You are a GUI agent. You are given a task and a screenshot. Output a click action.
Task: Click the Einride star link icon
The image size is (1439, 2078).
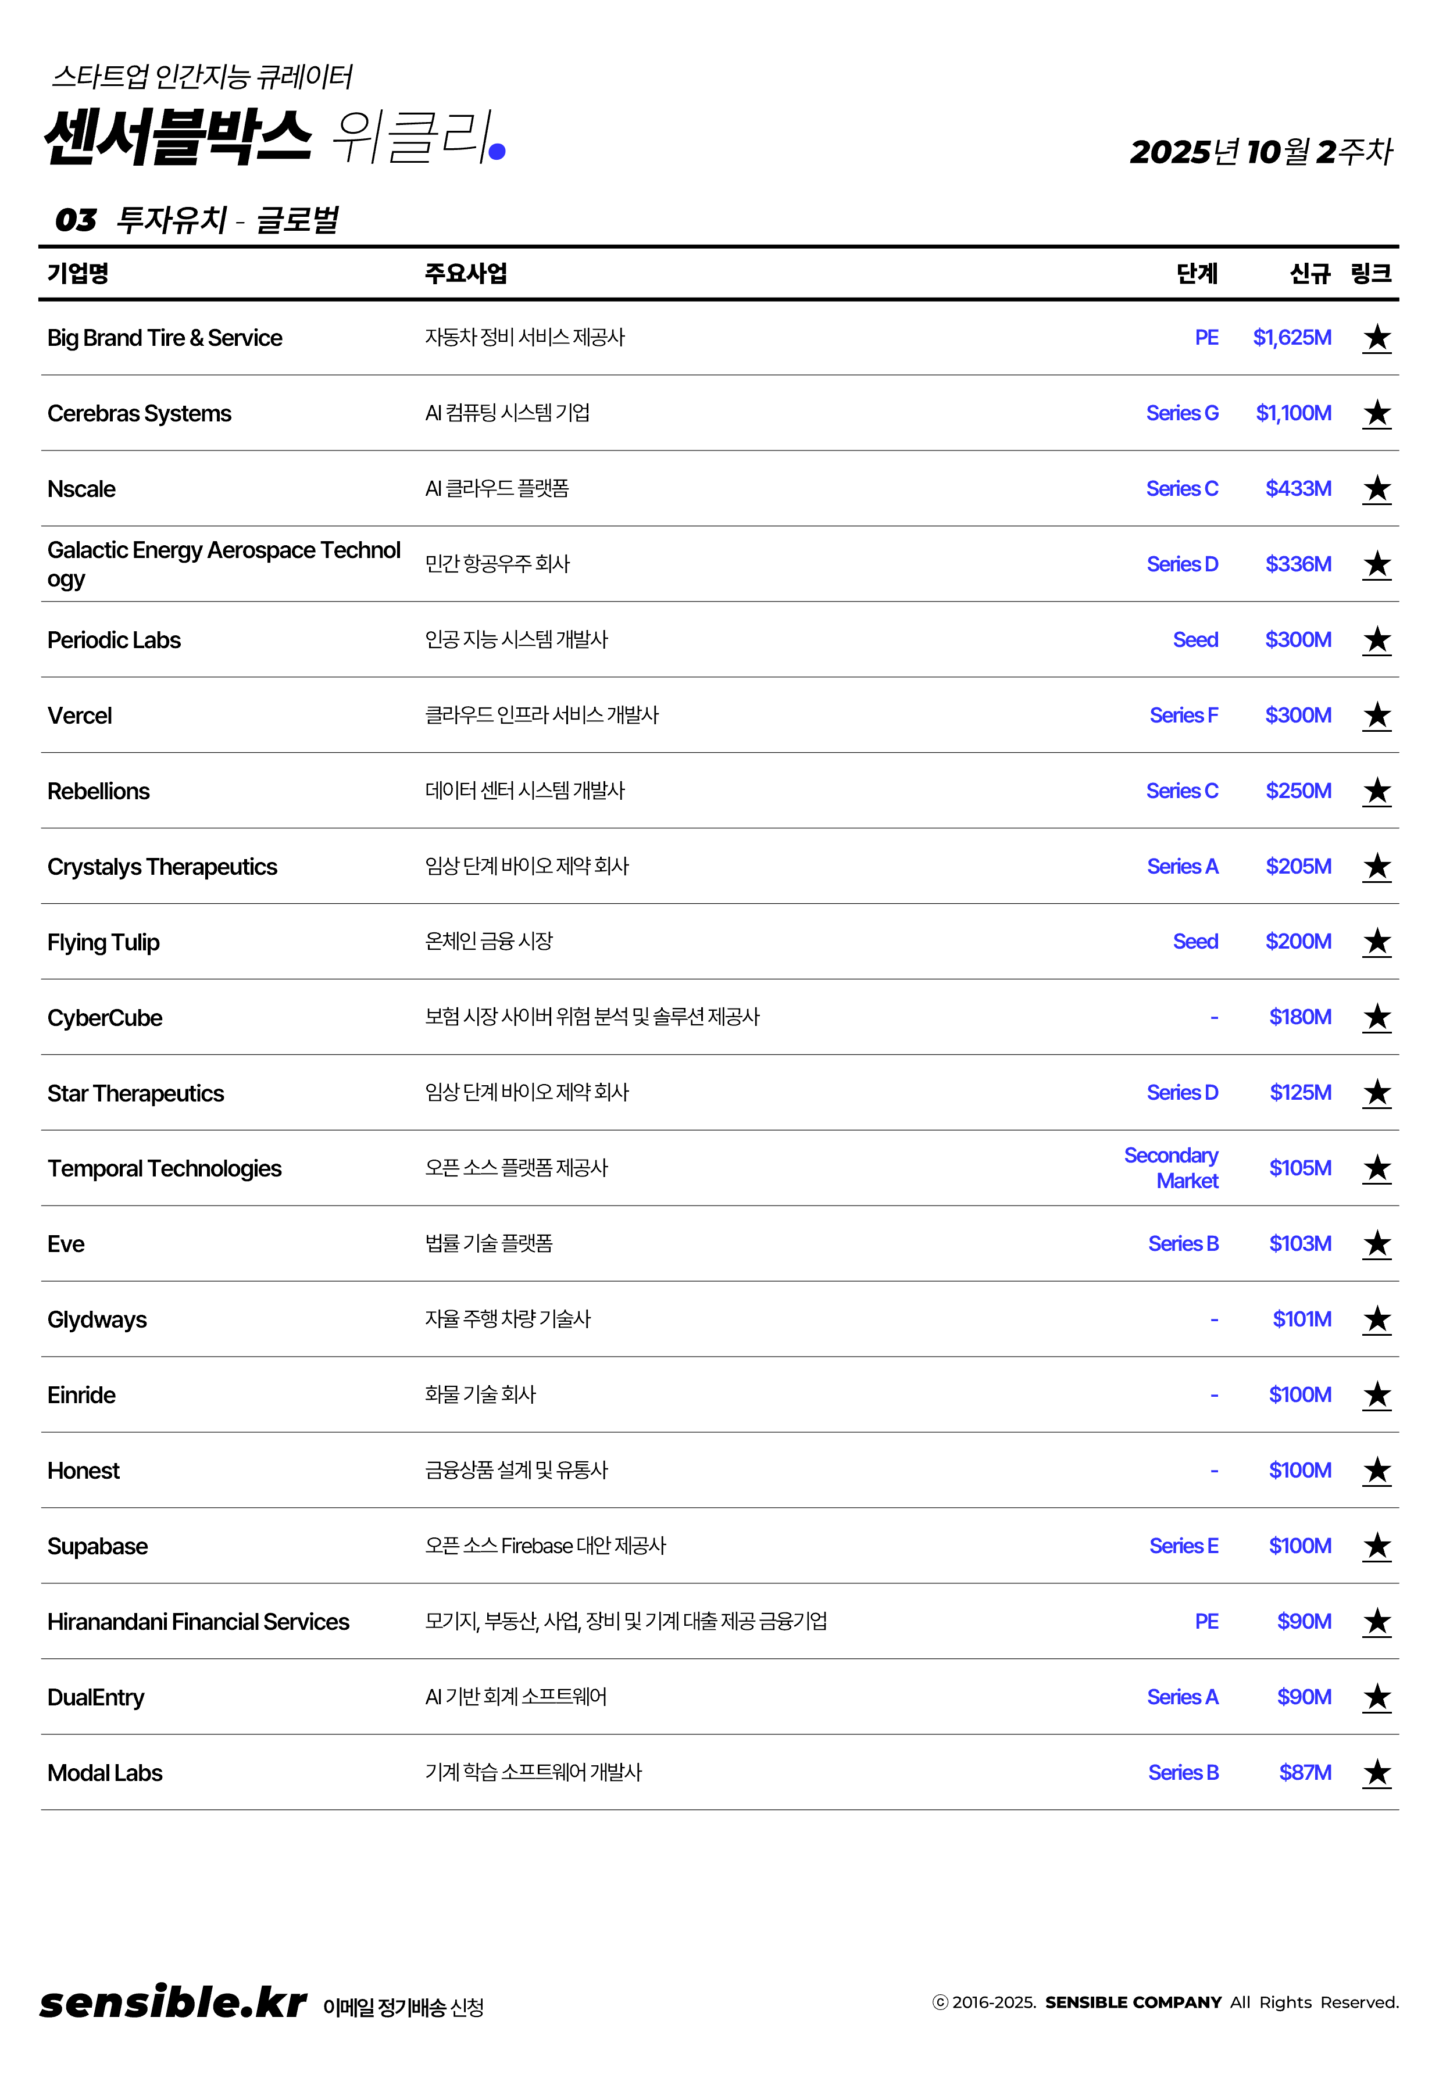(x=1376, y=1395)
